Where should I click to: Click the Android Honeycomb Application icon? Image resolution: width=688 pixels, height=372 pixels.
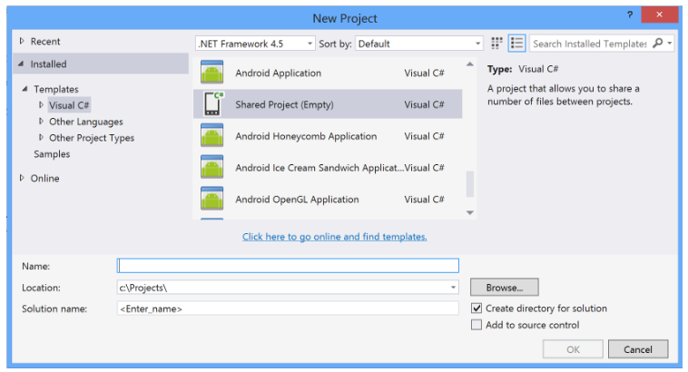(x=211, y=135)
